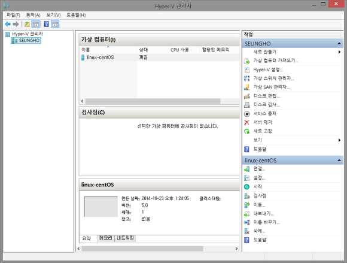Sort by the 할당된 메모리 column header
Screen dimensions: 347x263
(x=220, y=50)
